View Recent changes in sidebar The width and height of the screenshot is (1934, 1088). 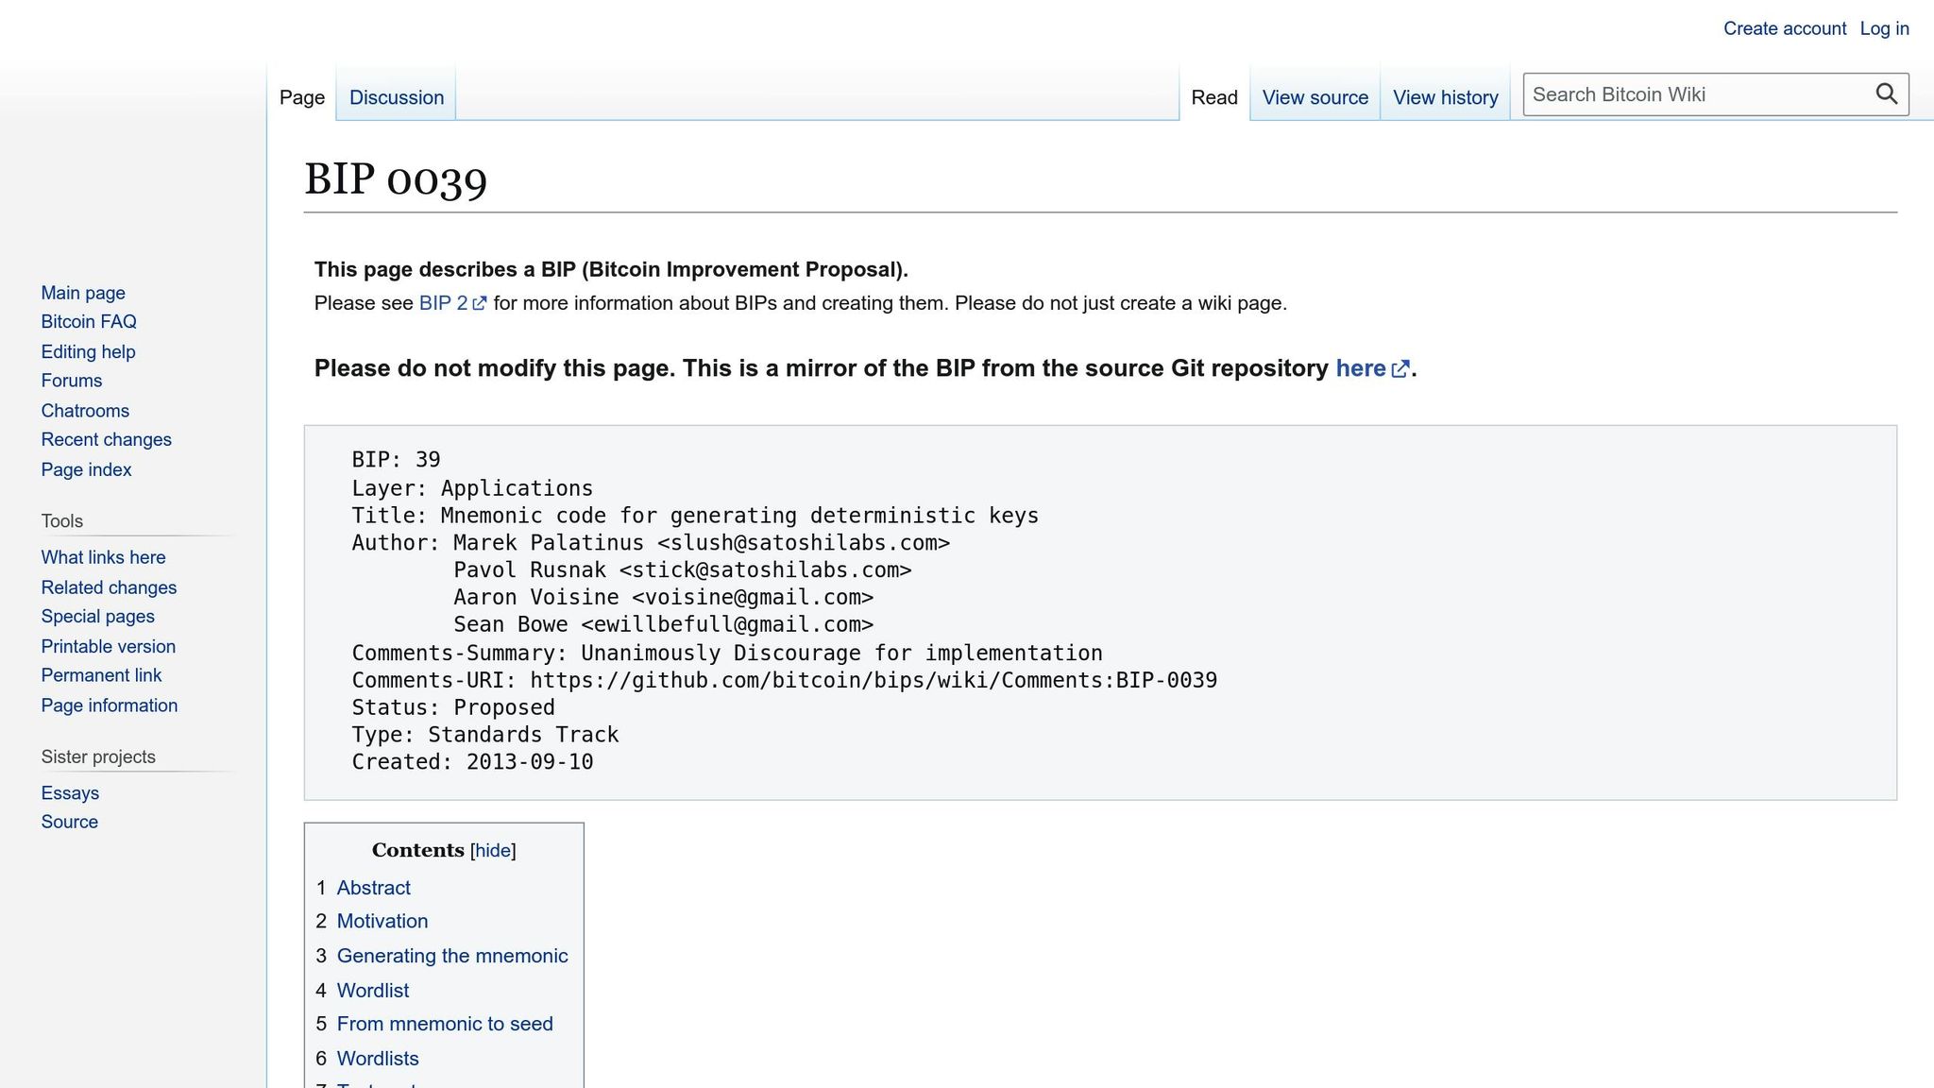point(107,440)
